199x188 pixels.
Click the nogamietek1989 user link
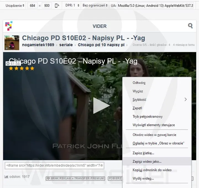38,45
